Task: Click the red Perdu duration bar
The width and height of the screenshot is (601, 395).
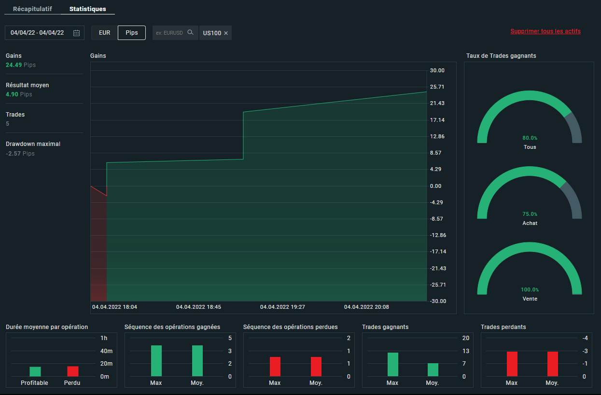Action: (x=72, y=371)
